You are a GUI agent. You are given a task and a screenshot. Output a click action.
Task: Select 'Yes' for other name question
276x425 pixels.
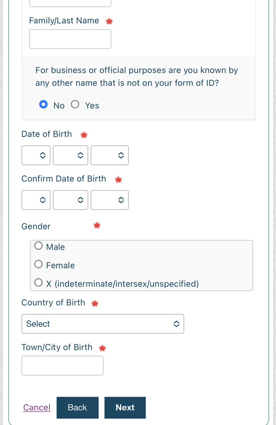75,105
